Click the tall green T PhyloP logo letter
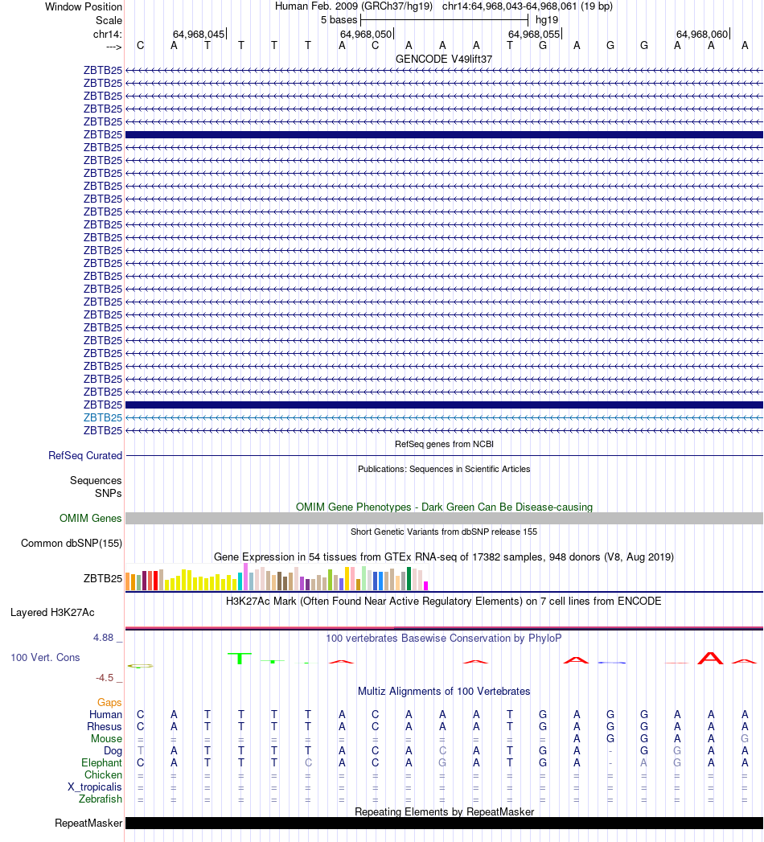Viewport: 764px width, 842px height. 240,659
